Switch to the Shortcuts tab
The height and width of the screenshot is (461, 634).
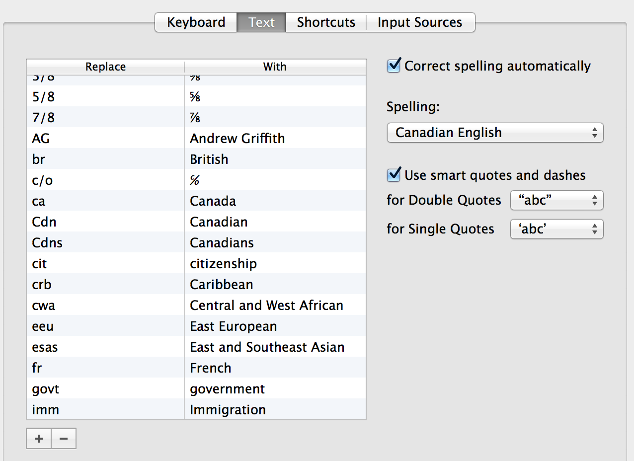(326, 22)
